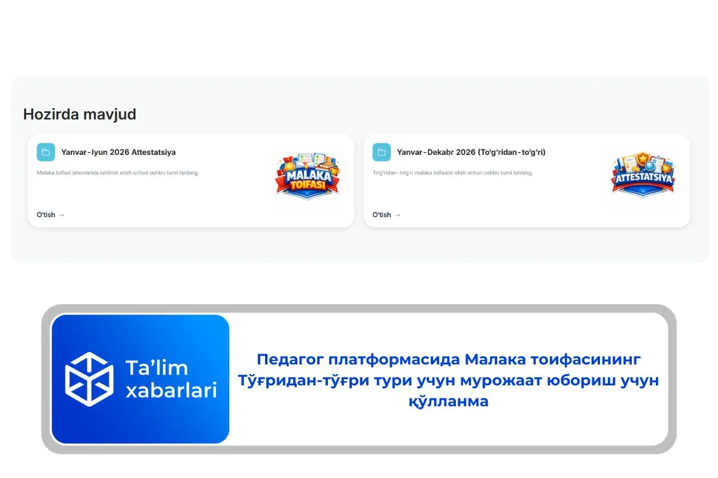Click the Hozirda mavjud heading
The height and width of the screenshot is (478, 718).
click(x=80, y=114)
